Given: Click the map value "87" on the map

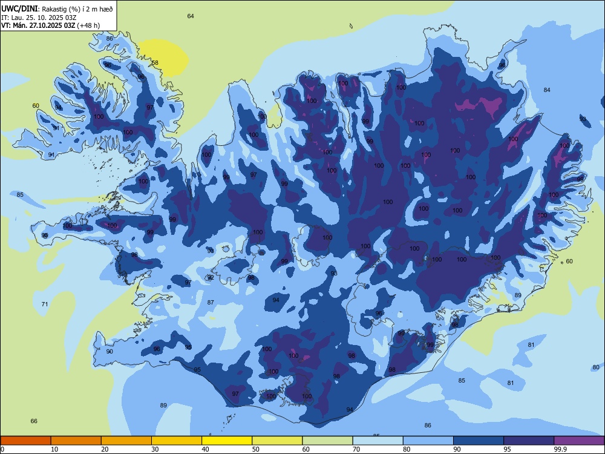Looking at the screenshot, I should pyautogui.click(x=211, y=302).
